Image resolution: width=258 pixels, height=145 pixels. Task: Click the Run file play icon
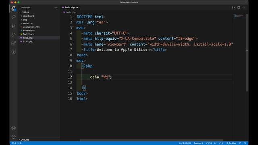233,8
